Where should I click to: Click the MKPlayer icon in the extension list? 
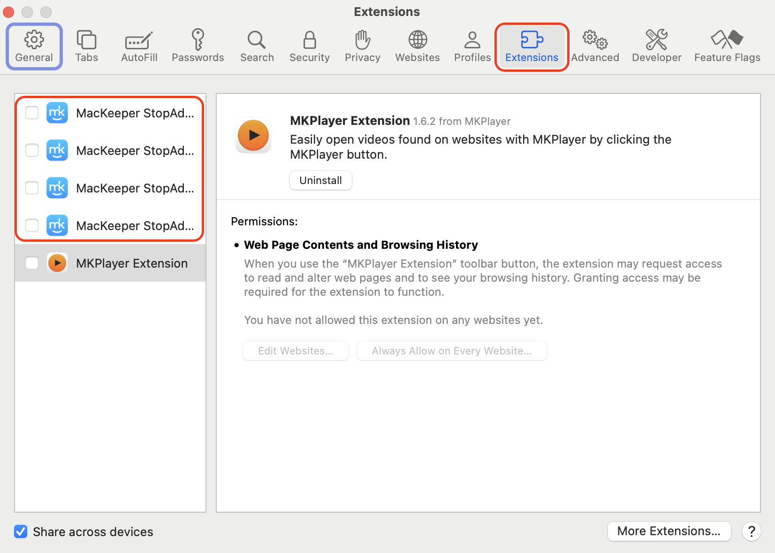pos(57,263)
